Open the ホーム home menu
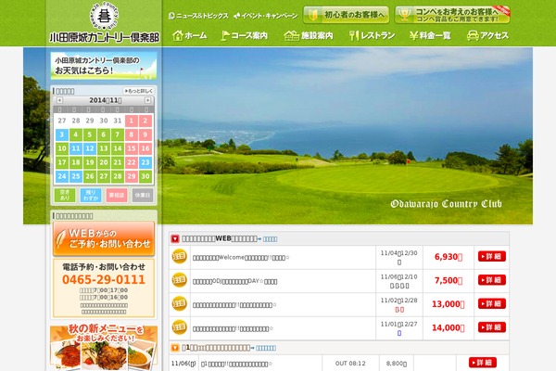556x371 pixels. tap(189, 35)
